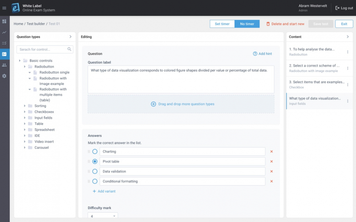The width and height of the screenshot is (356, 222).
Task: Open options for the What type of data visualization item
Action: (x=348, y=101)
